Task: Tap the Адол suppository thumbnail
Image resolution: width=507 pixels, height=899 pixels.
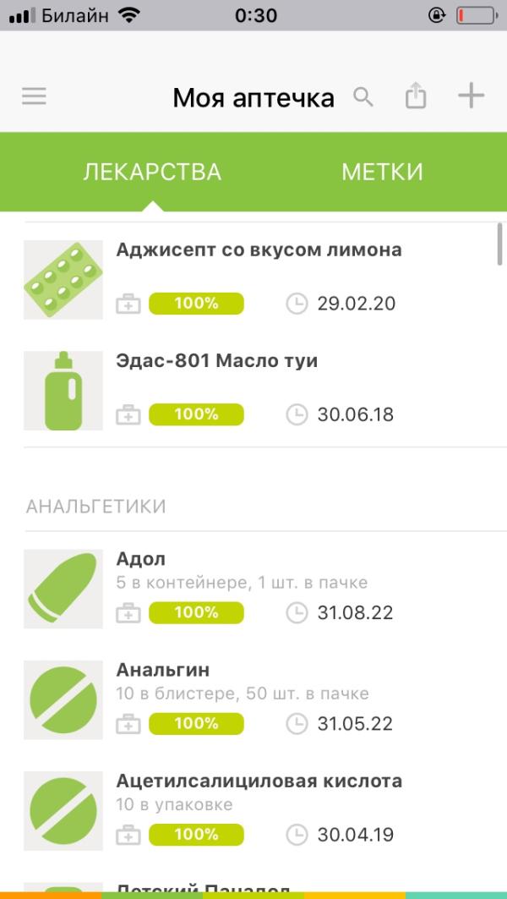Action: coord(63,589)
